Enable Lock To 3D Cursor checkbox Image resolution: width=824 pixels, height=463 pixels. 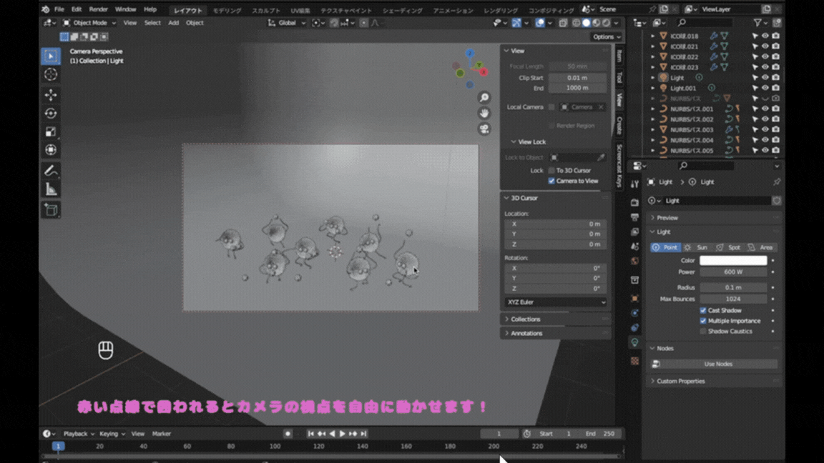(551, 171)
